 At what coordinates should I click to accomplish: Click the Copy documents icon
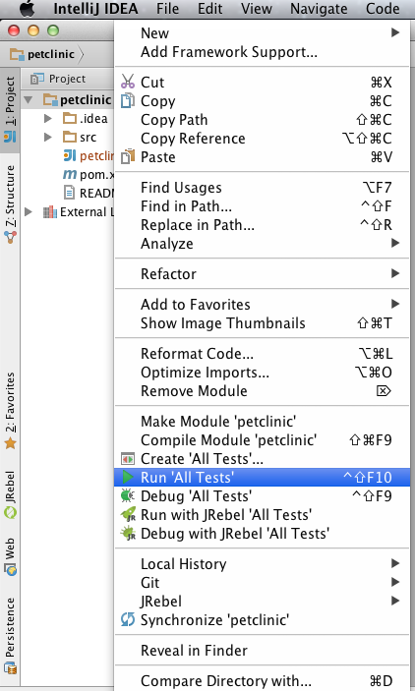coord(128,101)
